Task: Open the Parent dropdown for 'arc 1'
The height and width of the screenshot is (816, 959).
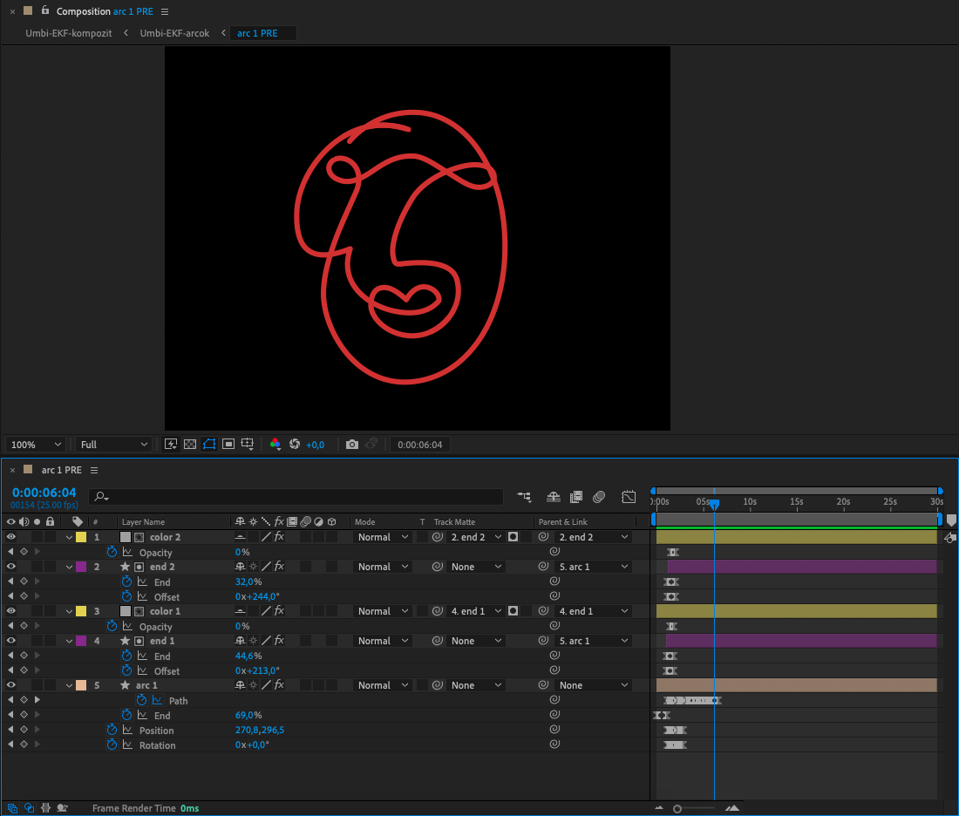Action: (593, 684)
